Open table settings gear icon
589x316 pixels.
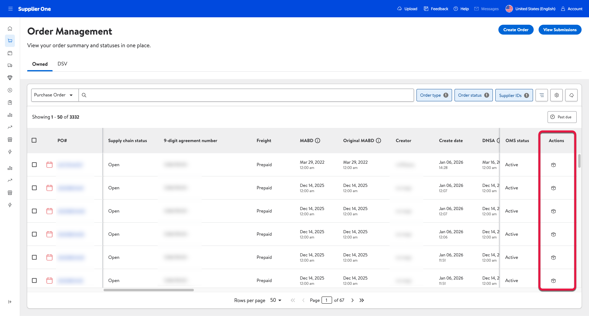coord(557,95)
